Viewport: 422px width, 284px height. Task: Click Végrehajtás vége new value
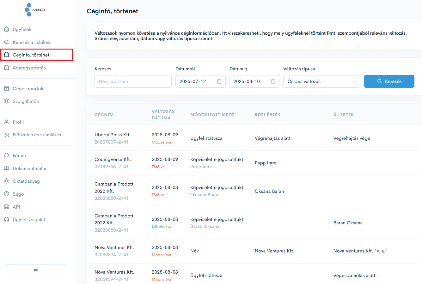click(352, 138)
